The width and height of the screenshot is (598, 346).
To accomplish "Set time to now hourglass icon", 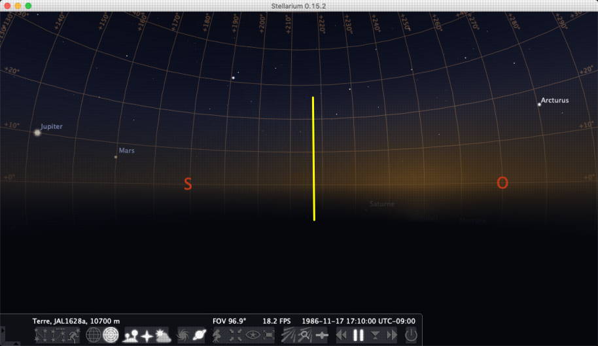I will coord(375,336).
